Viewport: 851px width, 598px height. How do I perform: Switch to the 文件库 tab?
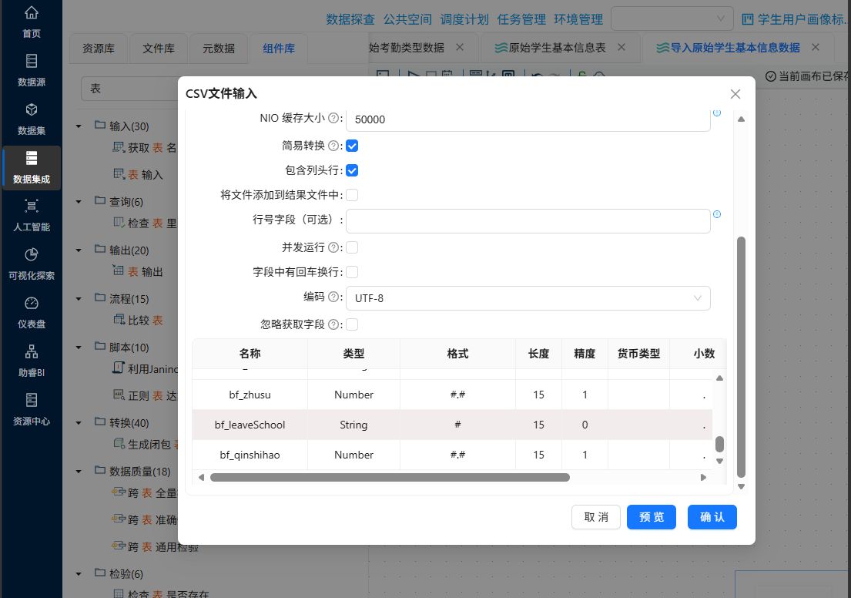point(159,49)
